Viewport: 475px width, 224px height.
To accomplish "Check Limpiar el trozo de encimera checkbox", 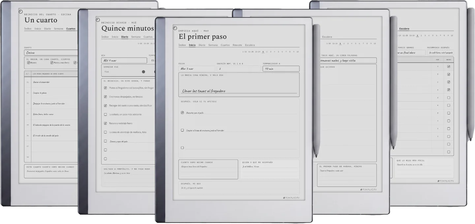I will 182,130.
